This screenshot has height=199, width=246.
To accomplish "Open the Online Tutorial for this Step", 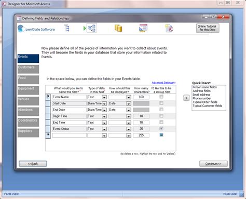I will click(x=208, y=28).
